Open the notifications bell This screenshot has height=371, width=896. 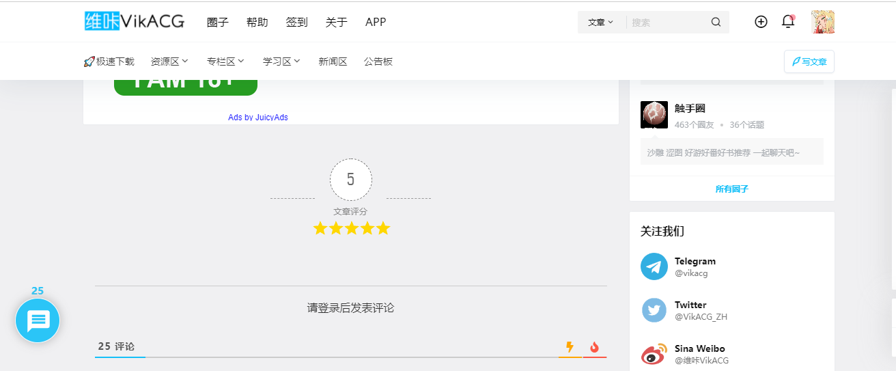point(788,22)
